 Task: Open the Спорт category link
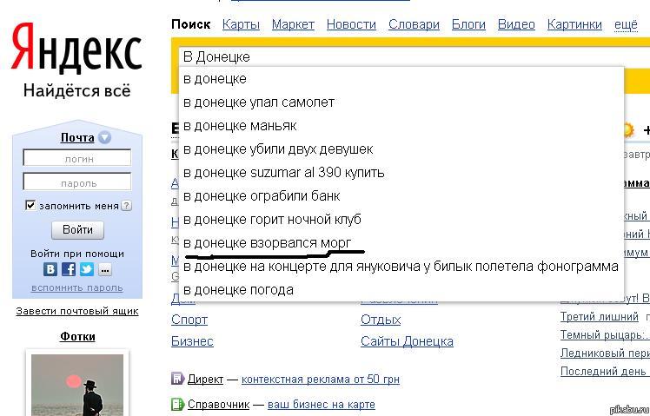click(189, 320)
